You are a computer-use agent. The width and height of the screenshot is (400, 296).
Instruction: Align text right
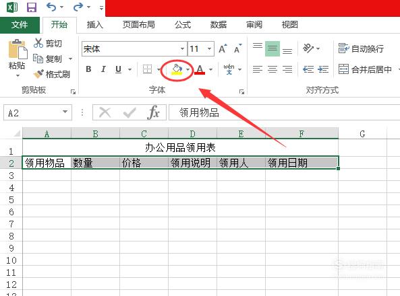(287, 69)
